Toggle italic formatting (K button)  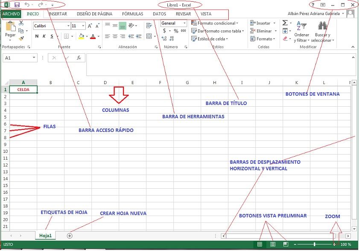[x=44, y=36]
